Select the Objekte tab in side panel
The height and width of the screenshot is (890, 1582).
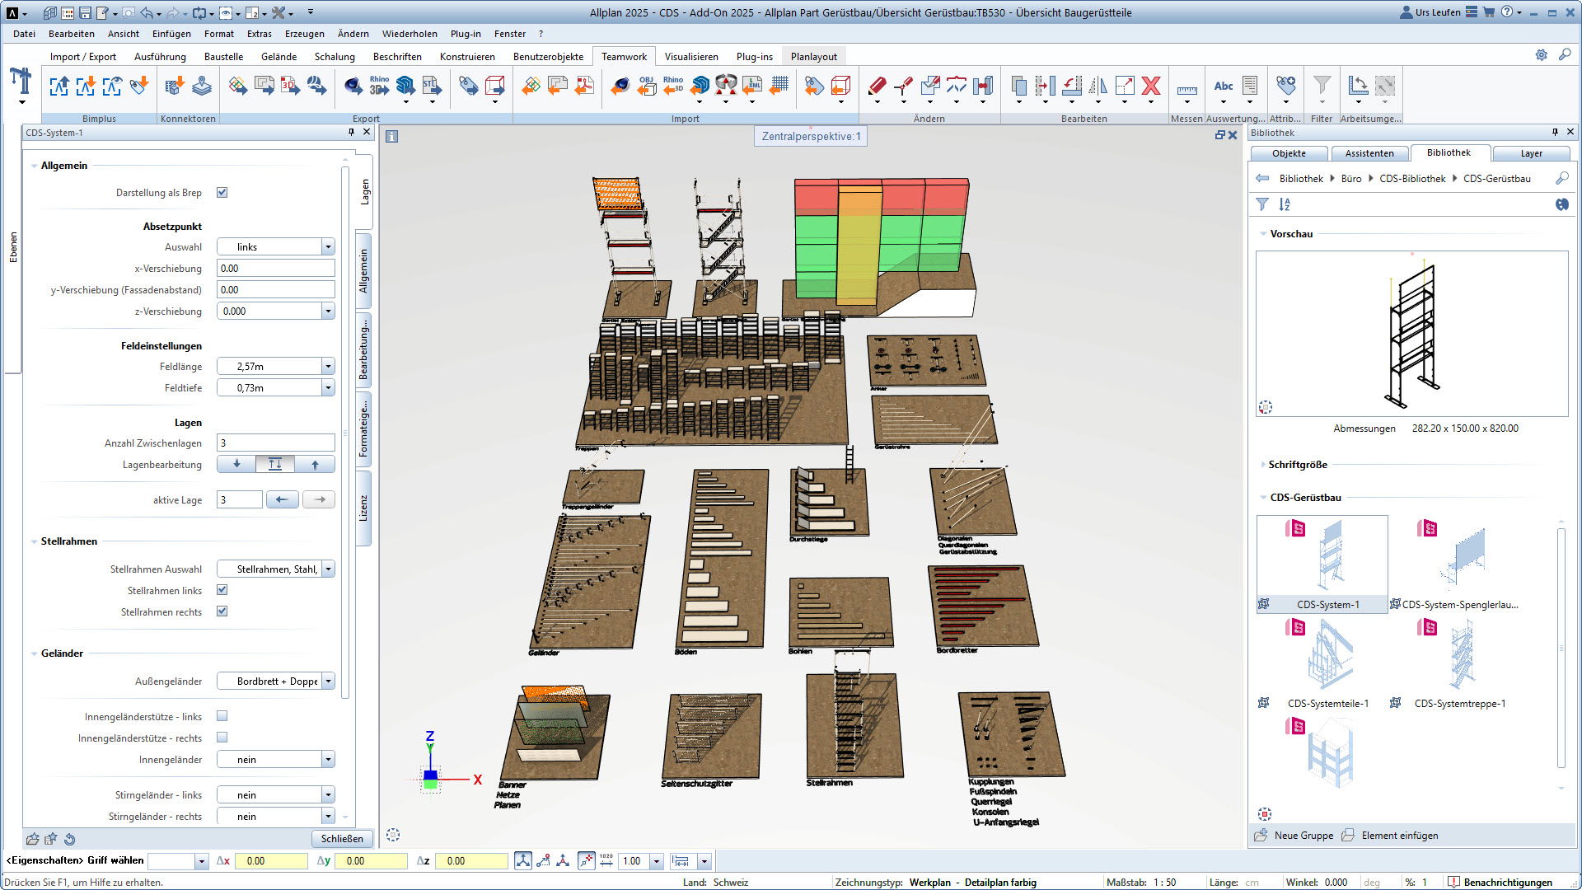pyautogui.click(x=1289, y=153)
